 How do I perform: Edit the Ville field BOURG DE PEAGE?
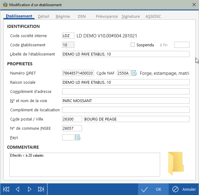(x=137, y=119)
